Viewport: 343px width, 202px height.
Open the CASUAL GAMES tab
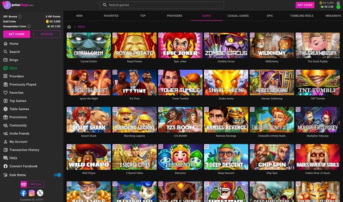pyautogui.click(x=238, y=16)
